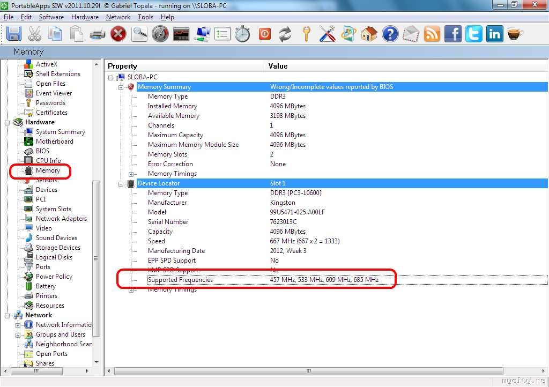Click the Value column header
Image resolution: width=549 pixels, height=387 pixels.
click(x=278, y=66)
